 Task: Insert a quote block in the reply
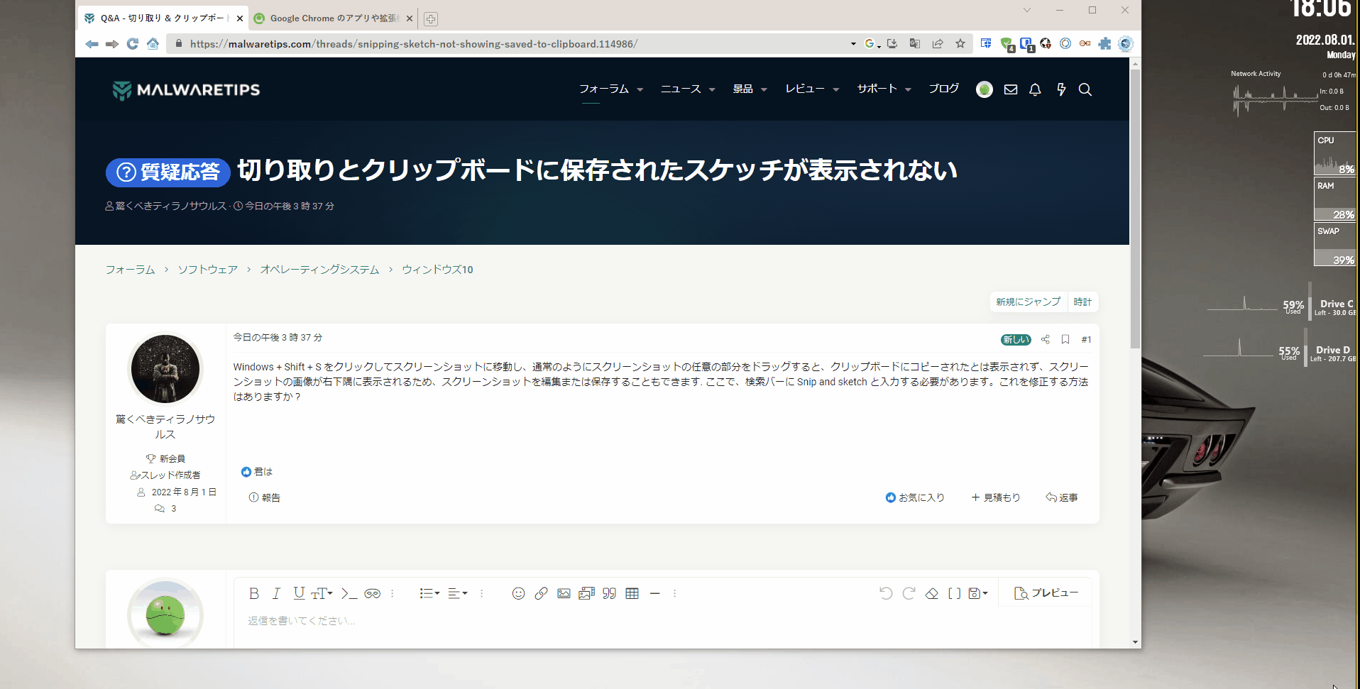610,594
